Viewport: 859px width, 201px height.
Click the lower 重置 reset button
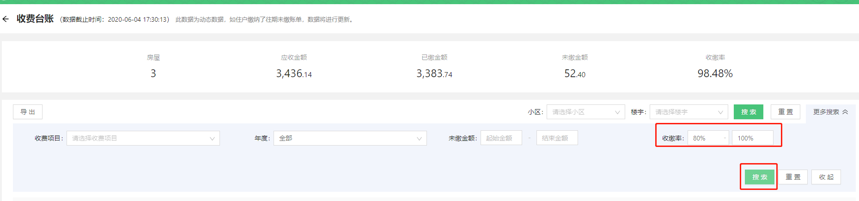coord(793,177)
